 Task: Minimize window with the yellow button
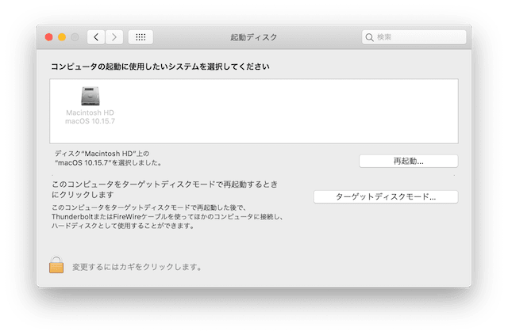coord(62,37)
